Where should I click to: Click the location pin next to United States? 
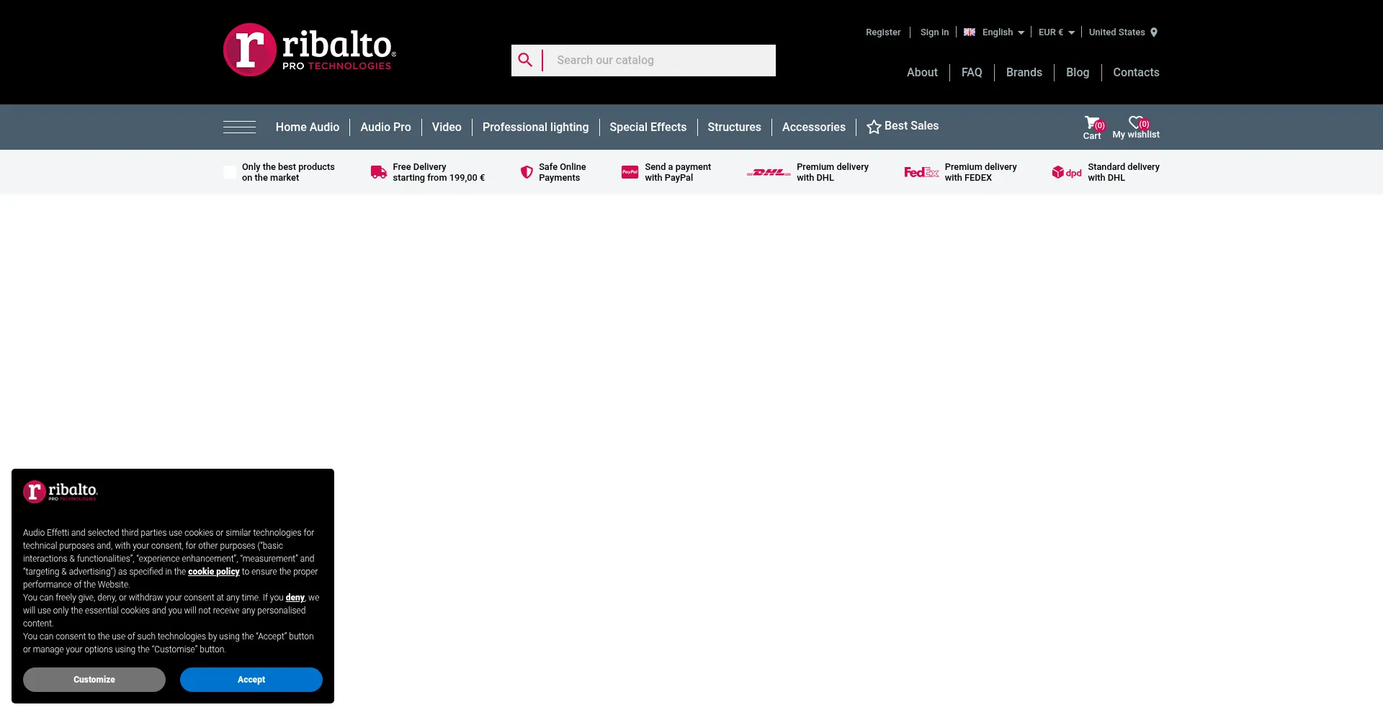click(x=1154, y=32)
